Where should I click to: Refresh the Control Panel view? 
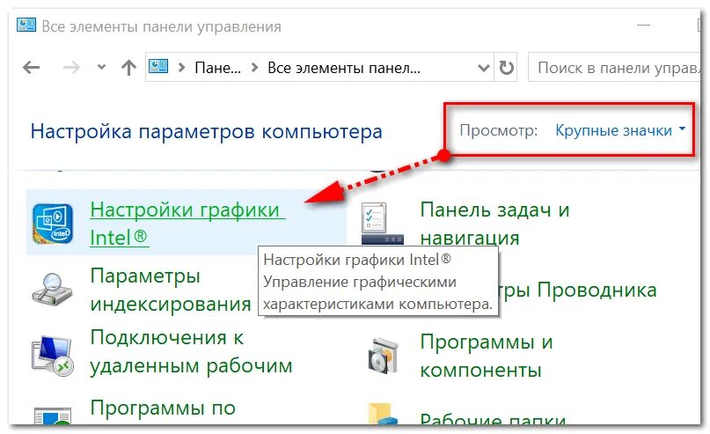[x=506, y=68]
